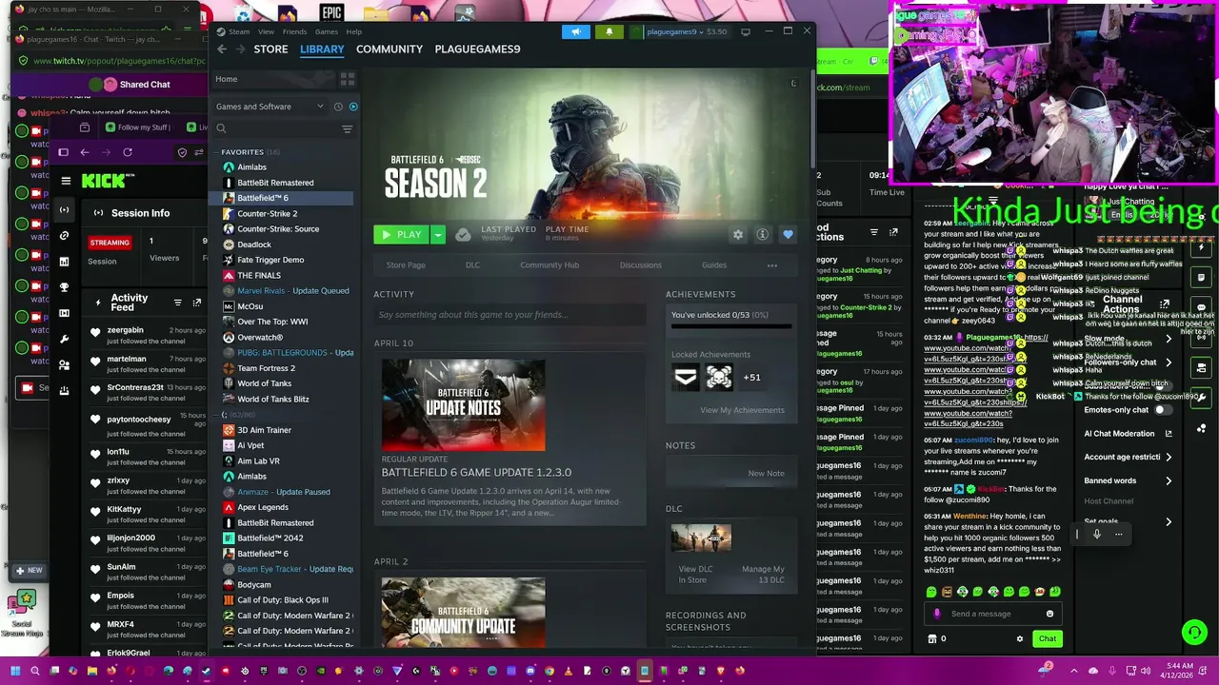Open AI Chat Moderation external link
This screenshot has width=1219, height=685.
pyautogui.click(x=1168, y=434)
